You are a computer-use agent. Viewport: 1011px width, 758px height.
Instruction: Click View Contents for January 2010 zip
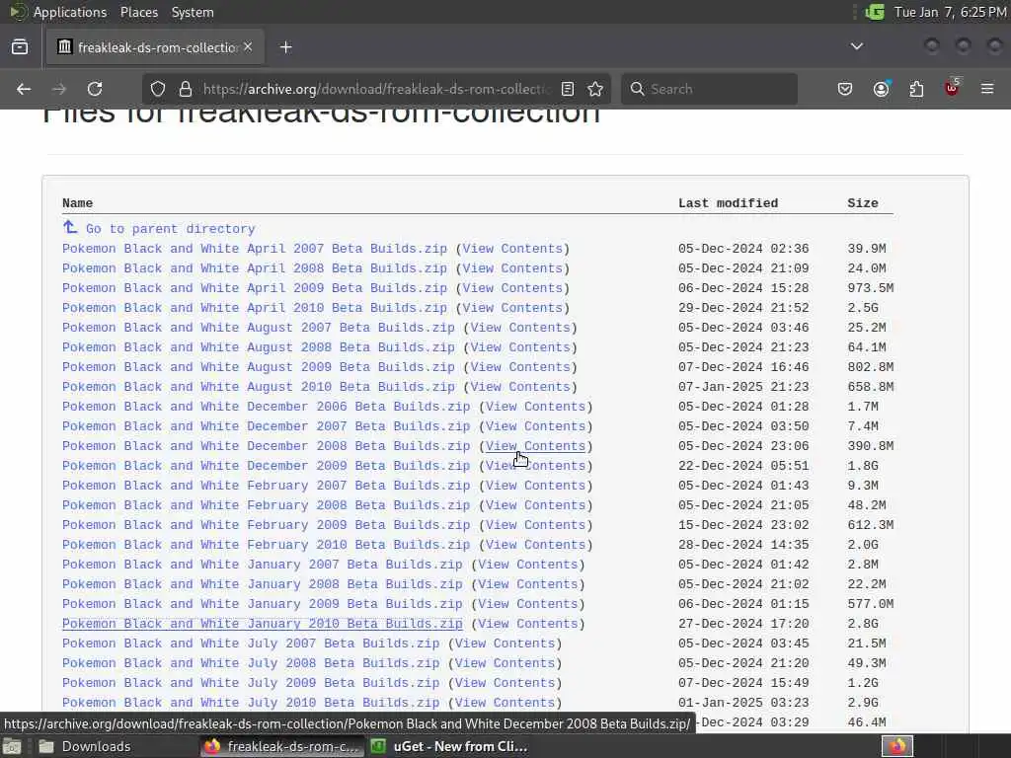[527, 624]
